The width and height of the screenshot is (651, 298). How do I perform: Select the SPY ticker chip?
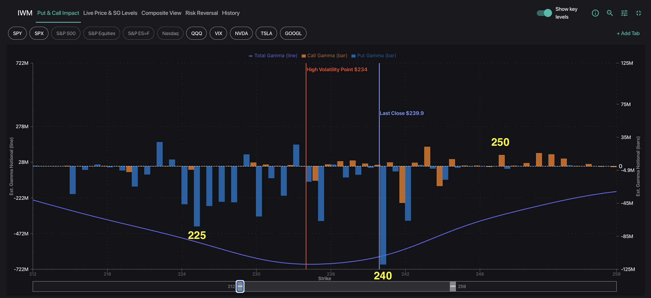pos(17,33)
